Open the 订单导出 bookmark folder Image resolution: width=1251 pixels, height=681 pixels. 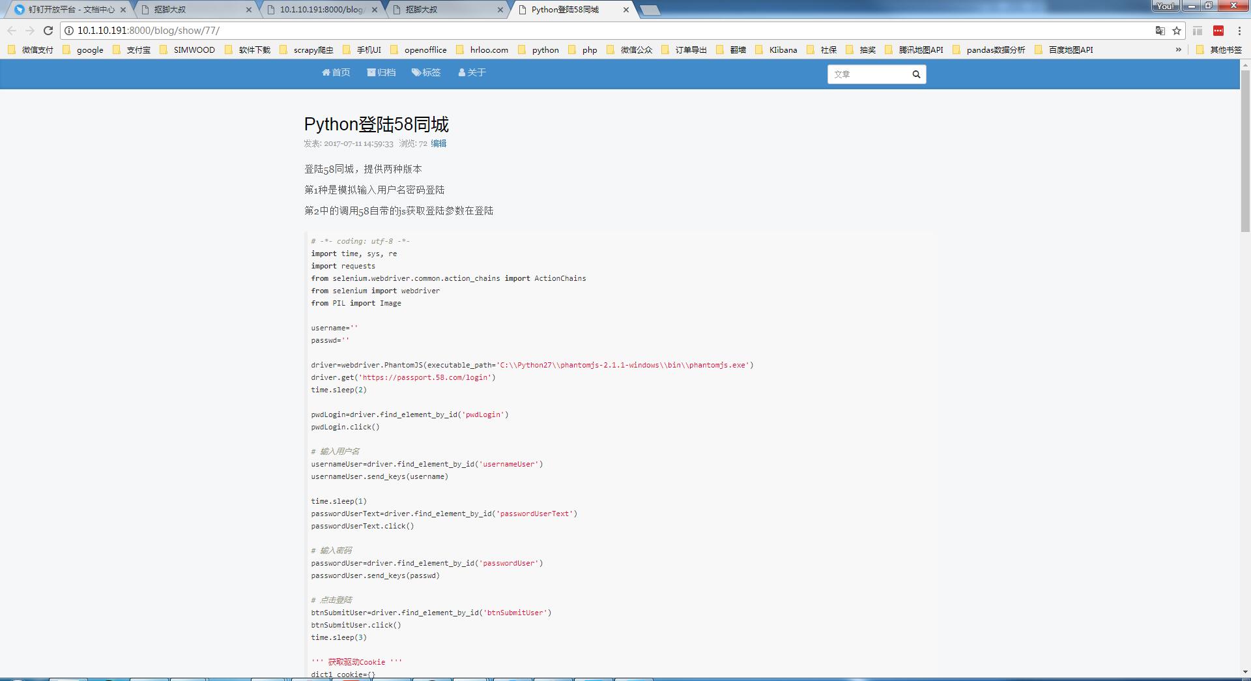point(684,50)
